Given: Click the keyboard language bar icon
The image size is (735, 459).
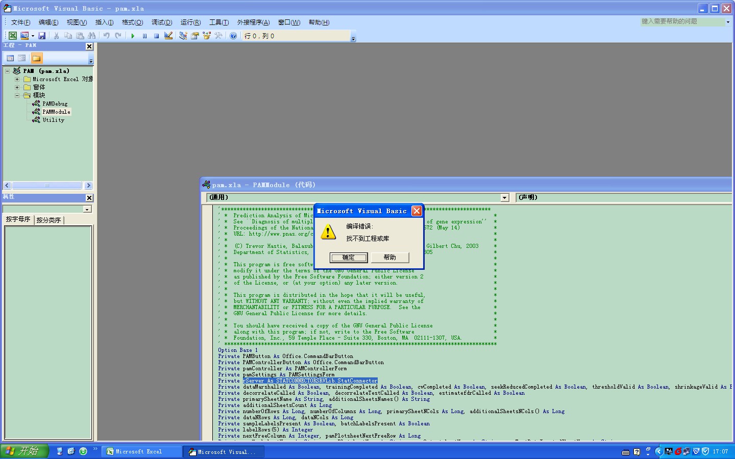Looking at the screenshot, I should [626, 452].
